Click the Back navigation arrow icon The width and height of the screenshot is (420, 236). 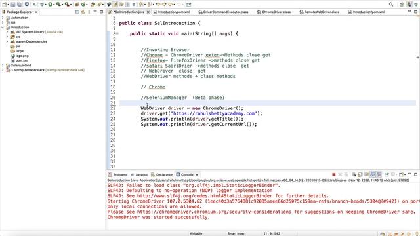pos(170,5)
